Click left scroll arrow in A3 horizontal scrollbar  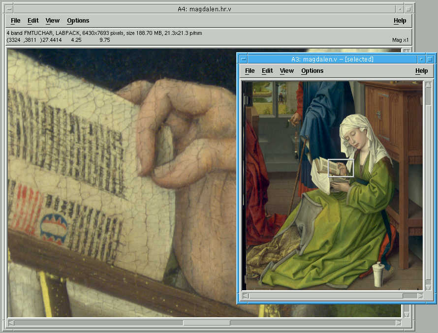coord(246,296)
